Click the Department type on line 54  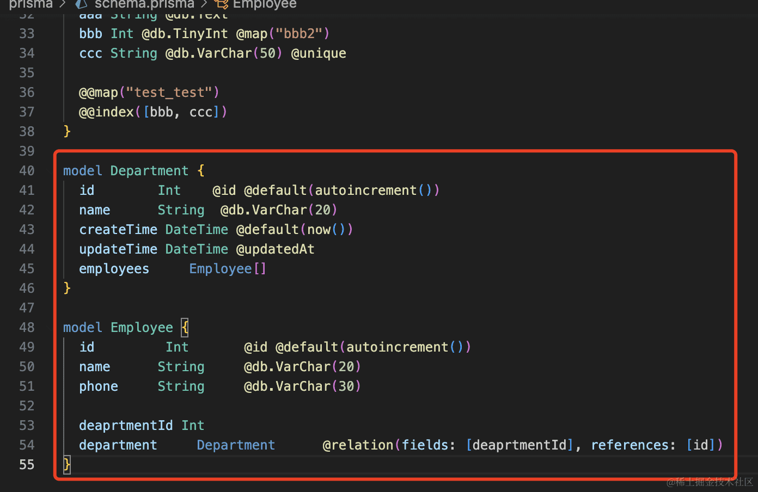tap(236, 445)
